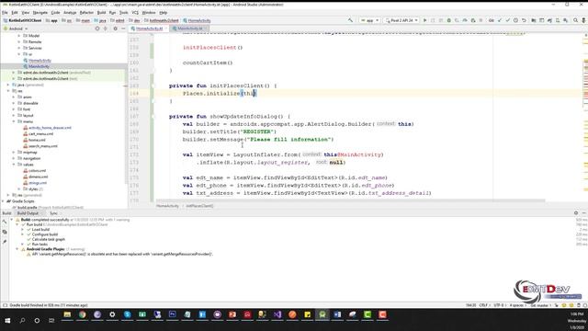Open Search Everywhere magnifier in top toolbar
This screenshot has width=588, height=331.
[x=576, y=20]
